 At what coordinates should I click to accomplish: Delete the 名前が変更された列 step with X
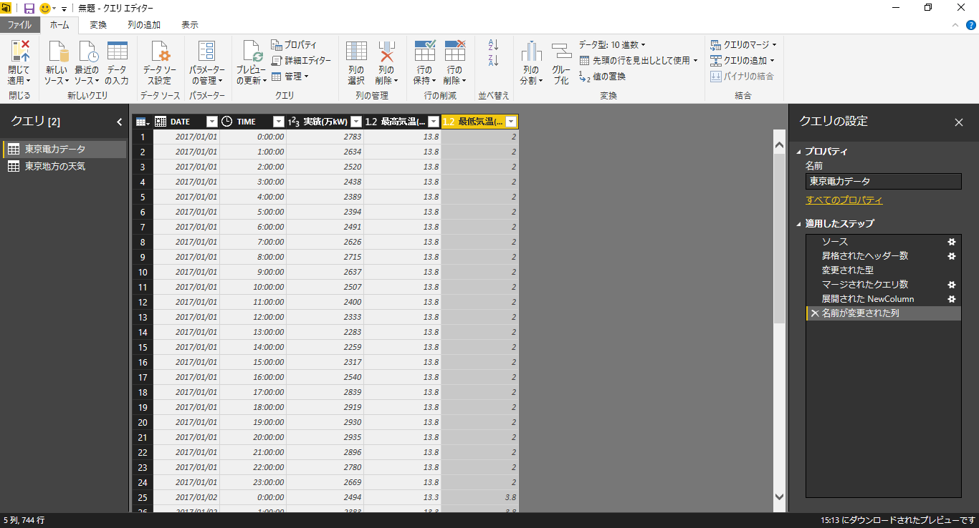[x=814, y=313]
